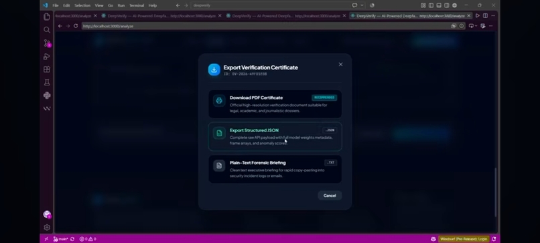Click the split editor icon in the tab bar
Screen dimensions: 540x243
485,16
